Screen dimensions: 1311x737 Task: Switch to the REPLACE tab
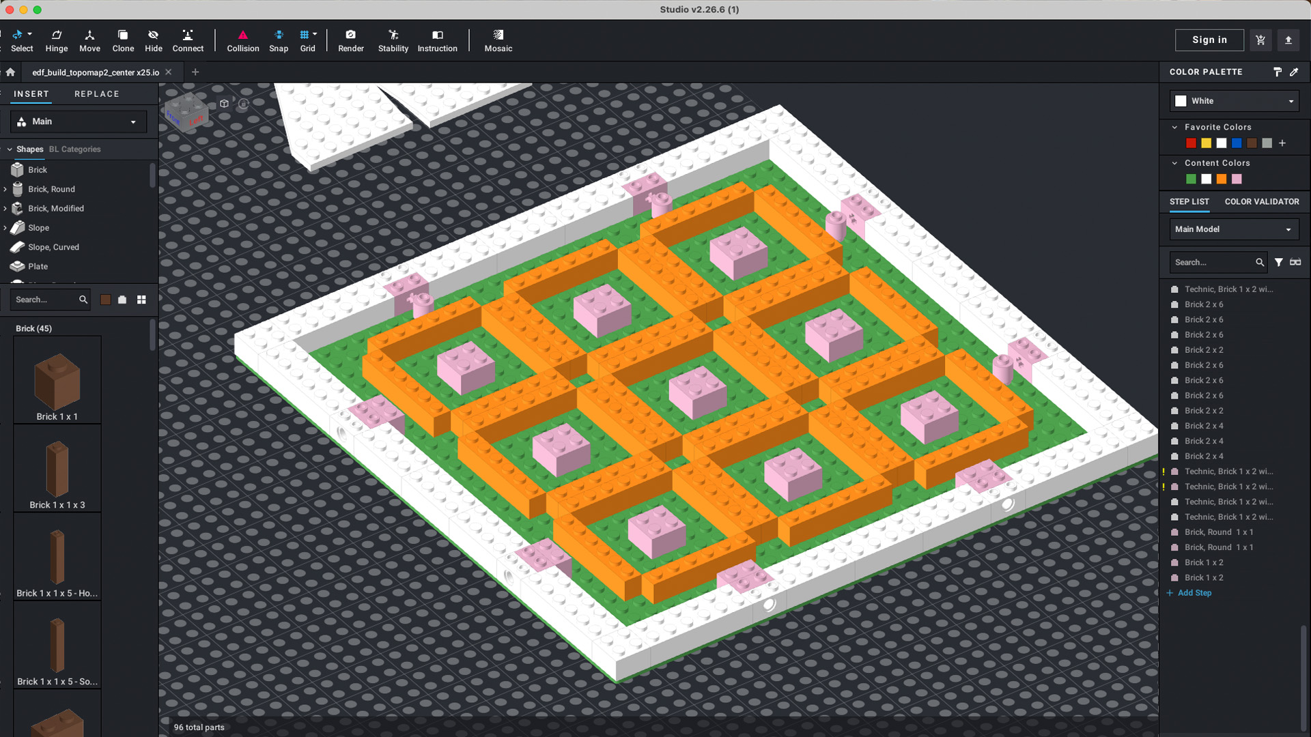97,94
